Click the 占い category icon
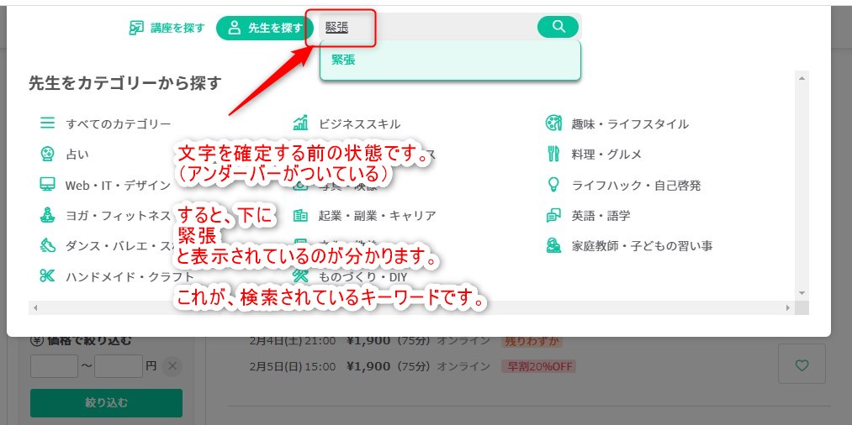 48,155
